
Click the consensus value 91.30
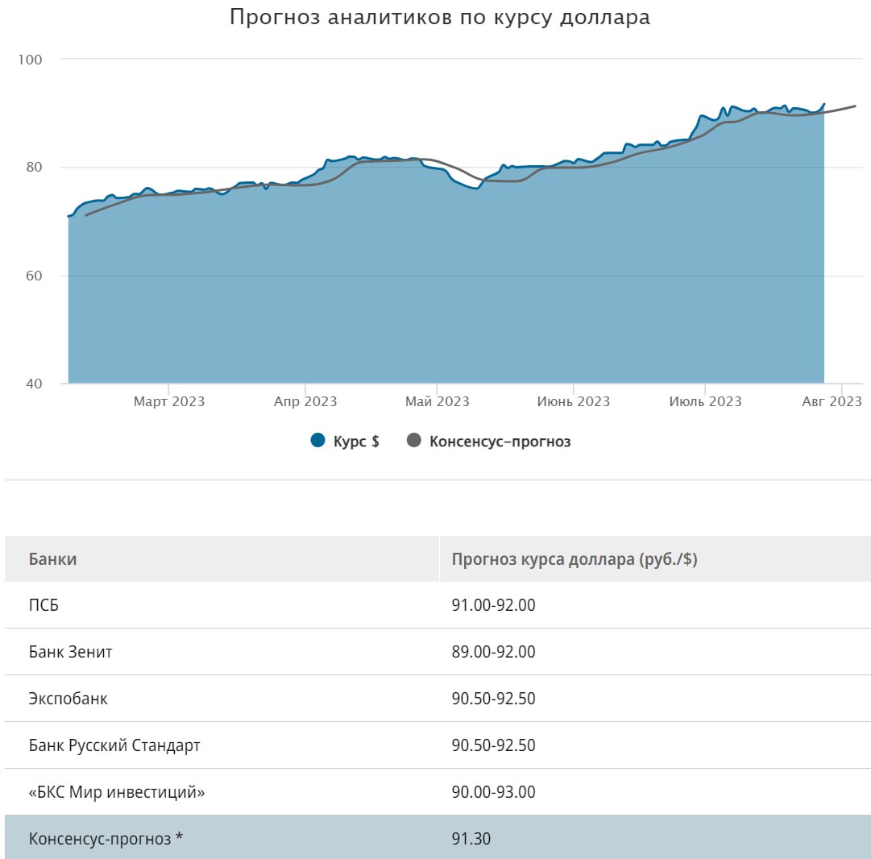click(471, 839)
